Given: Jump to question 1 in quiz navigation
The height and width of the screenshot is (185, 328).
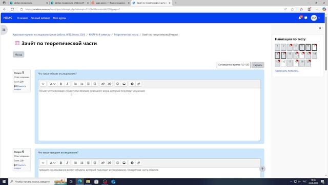Looking at the screenshot, I should coord(277,47).
